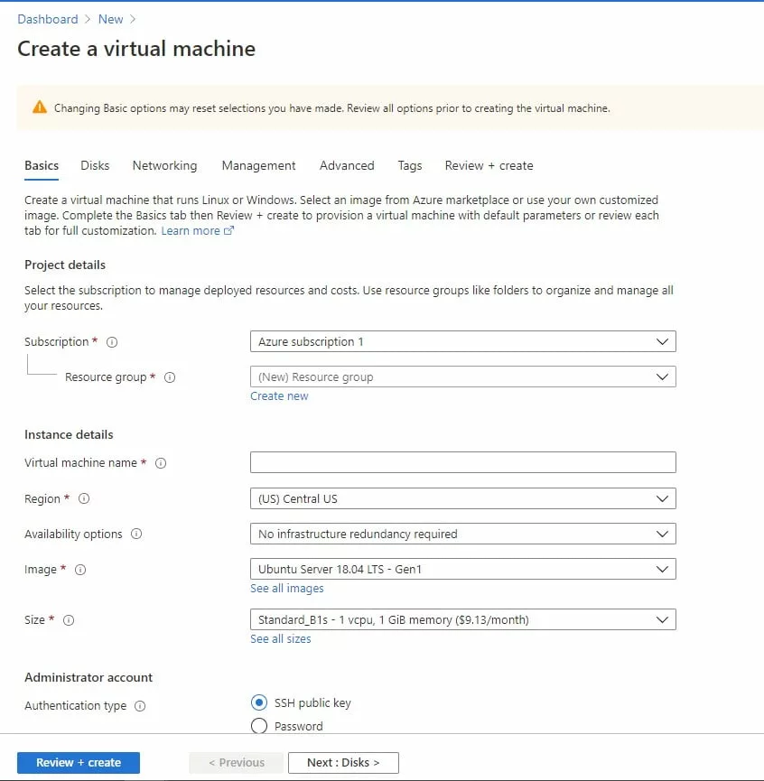Switch to the Networking tab
764x781 pixels.
coord(164,166)
